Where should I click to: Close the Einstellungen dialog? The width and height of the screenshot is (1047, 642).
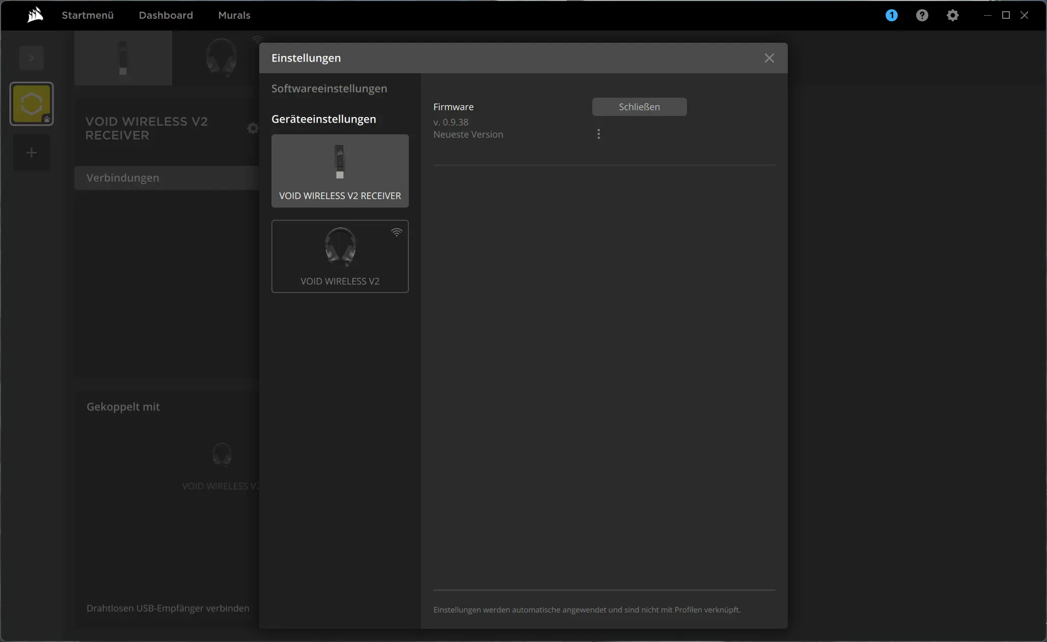[x=769, y=58]
